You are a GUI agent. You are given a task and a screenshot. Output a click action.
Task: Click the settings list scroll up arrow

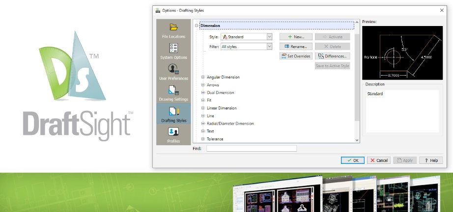tap(357, 22)
